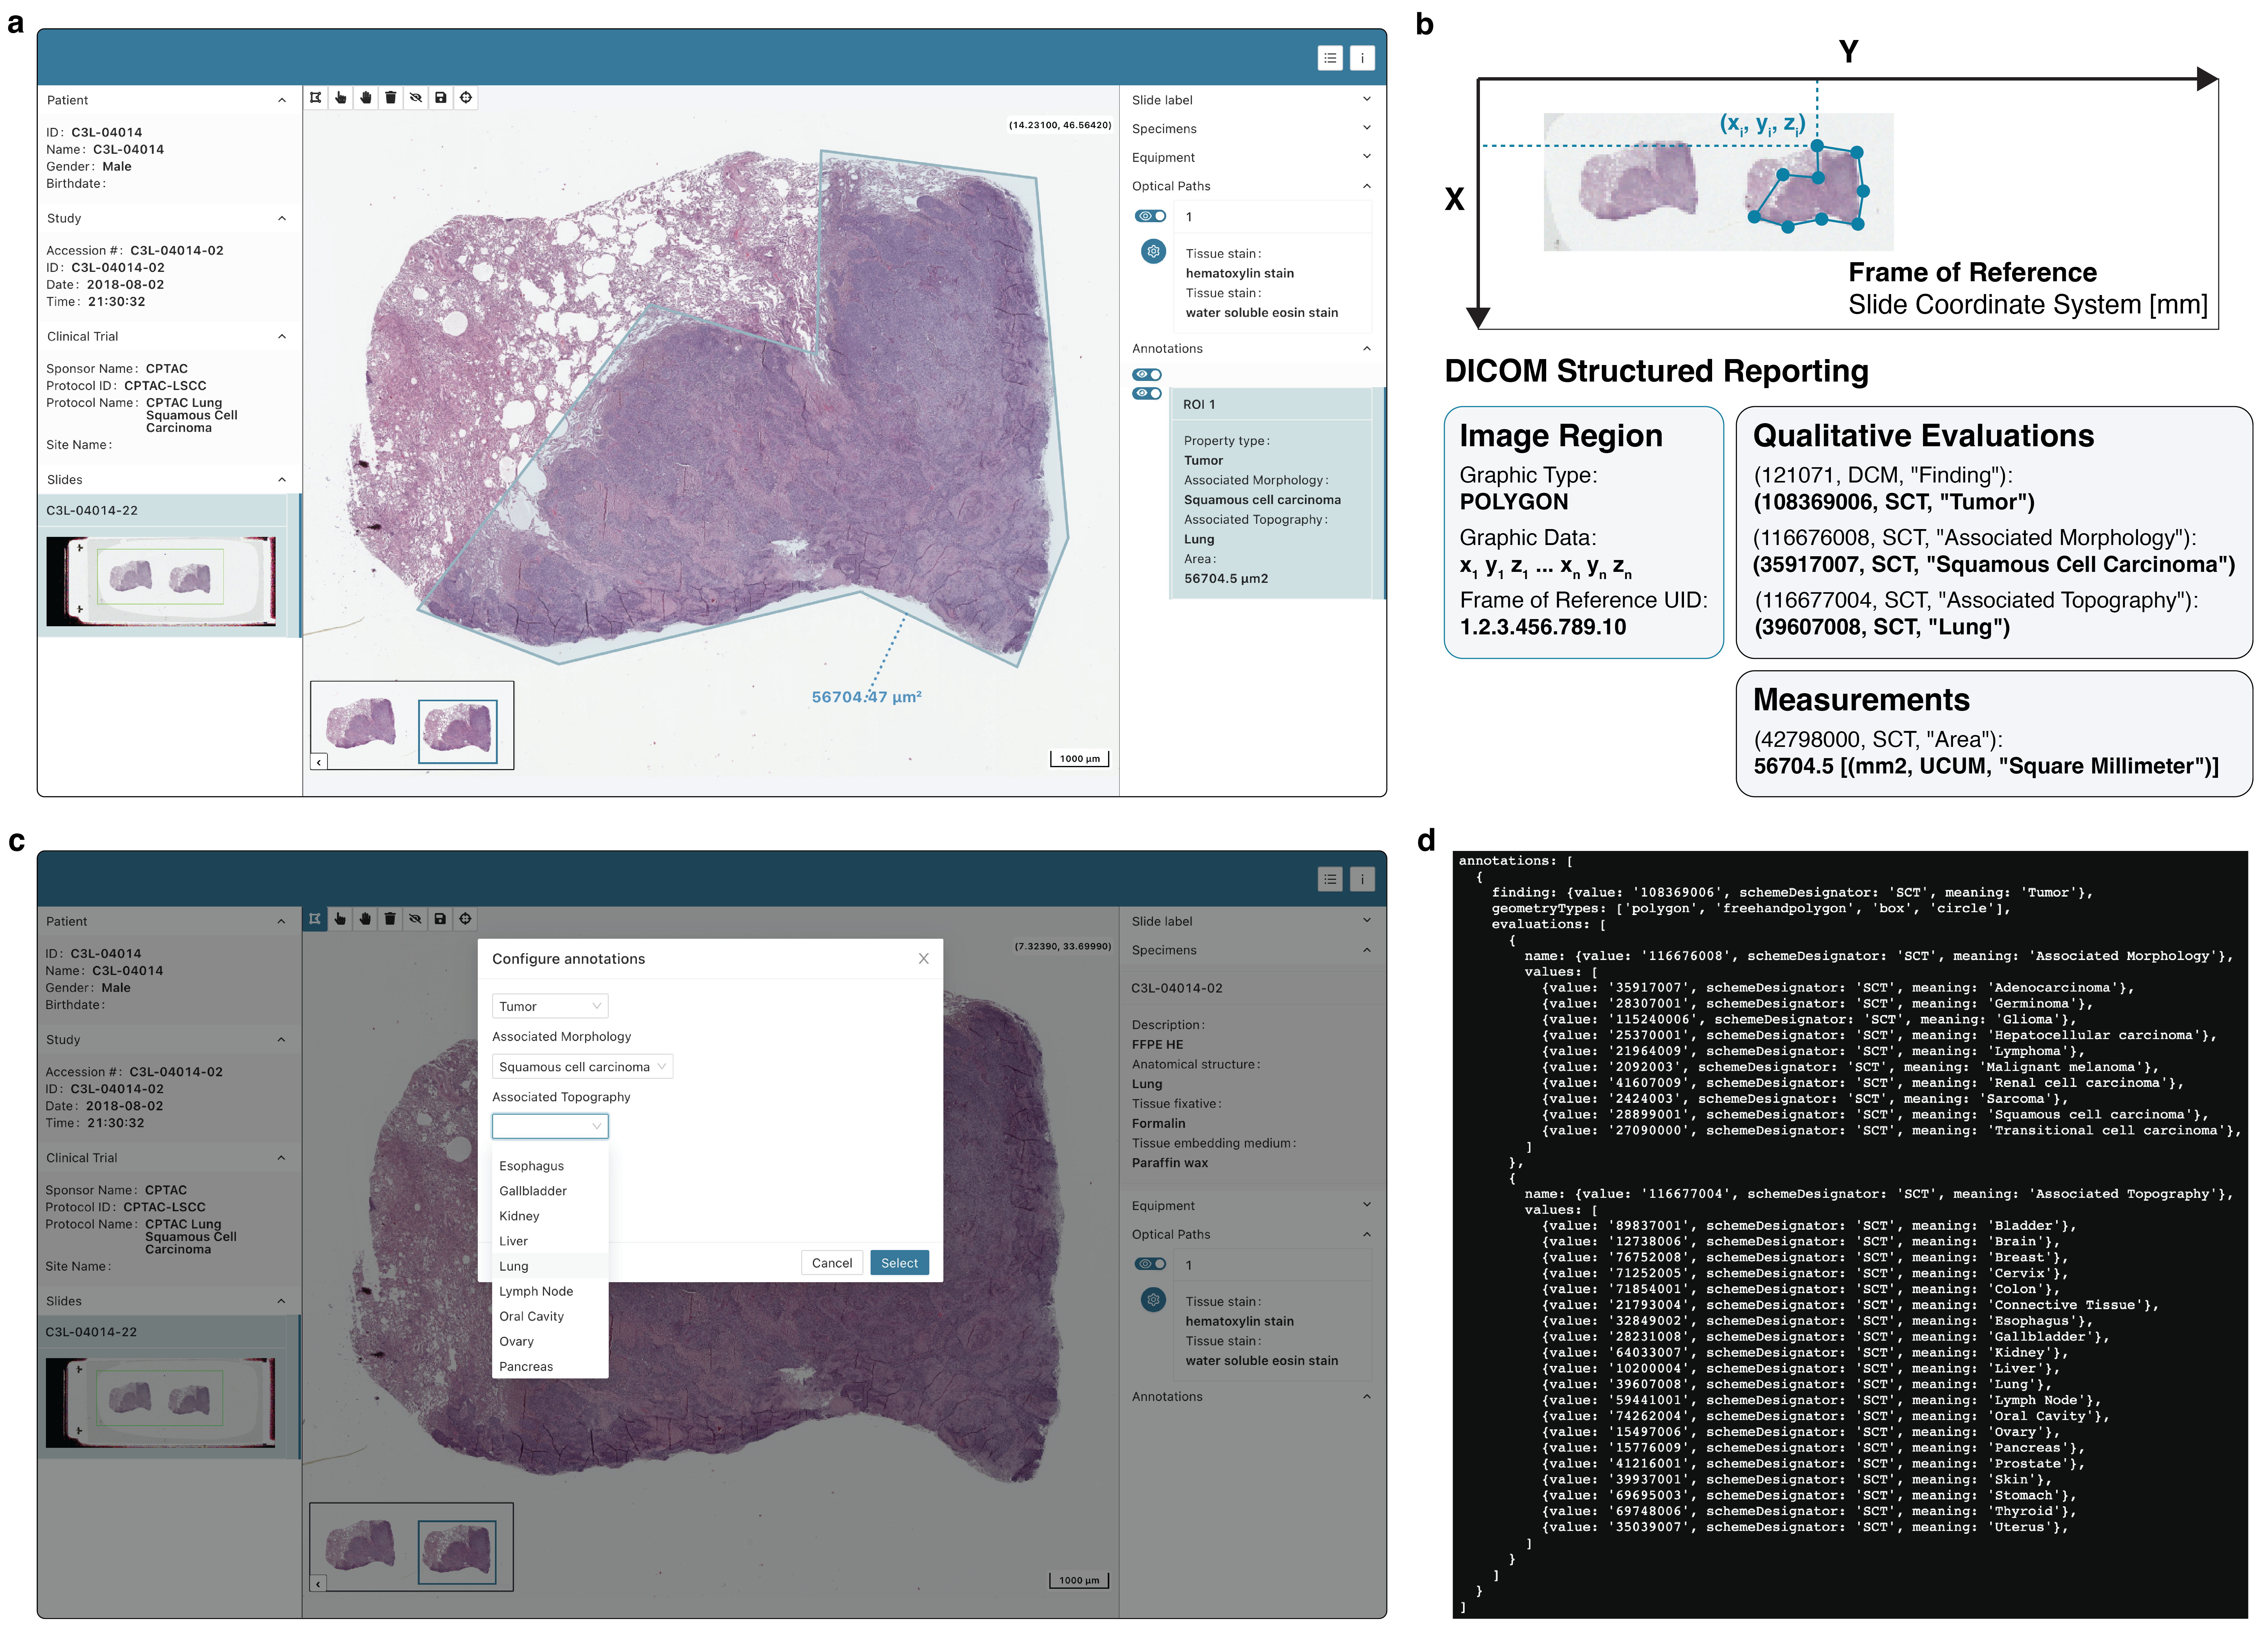The height and width of the screenshot is (1630, 2268).
Task: Select the open-hand pan tool in panel a
Action: tap(366, 98)
